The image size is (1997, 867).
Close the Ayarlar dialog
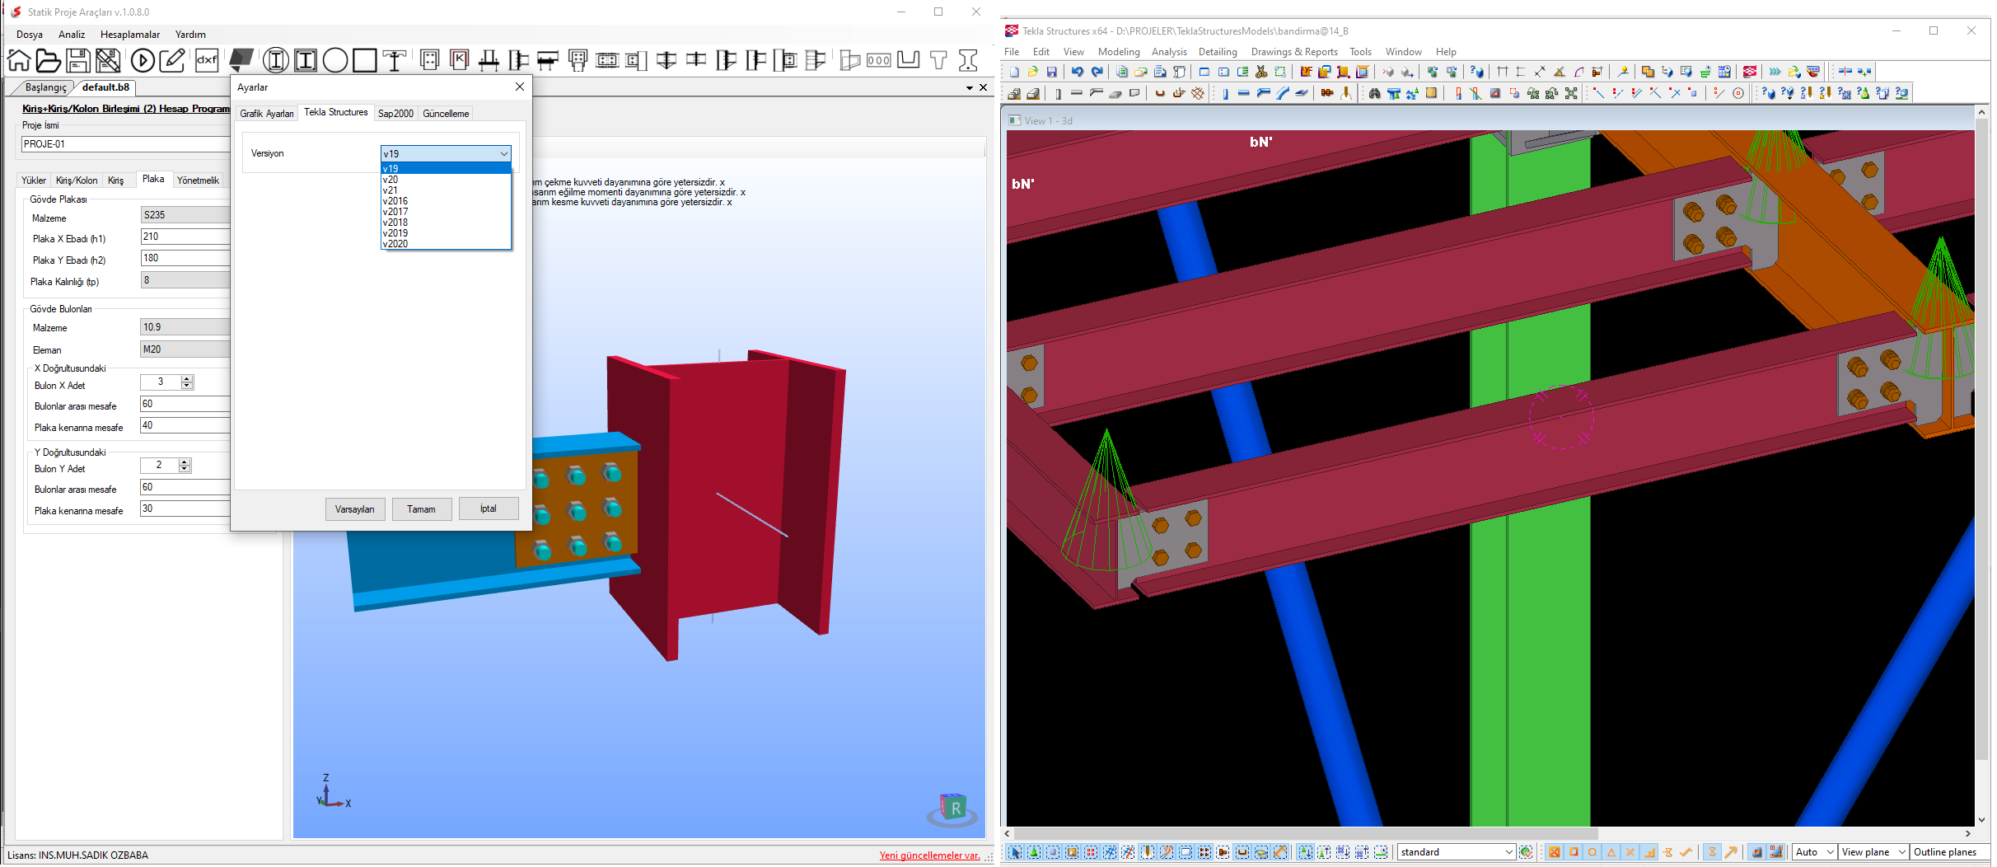pyautogui.click(x=520, y=87)
